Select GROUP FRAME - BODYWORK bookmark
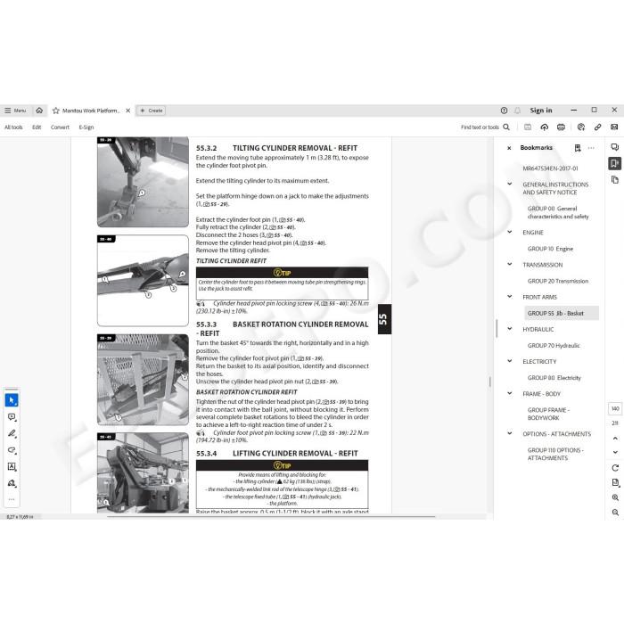 (548, 414)
